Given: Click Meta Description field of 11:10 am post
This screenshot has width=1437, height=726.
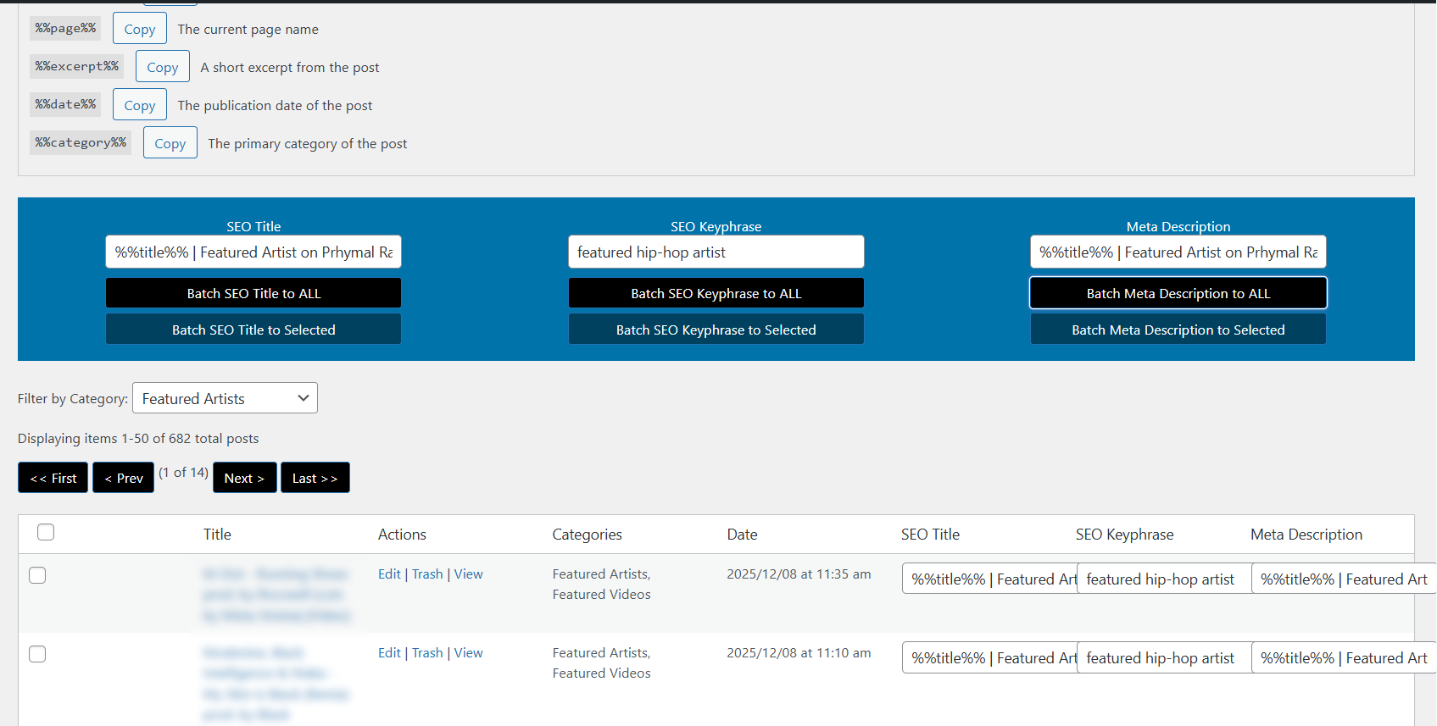Looking at the screenshot, I should point(1344,657).
